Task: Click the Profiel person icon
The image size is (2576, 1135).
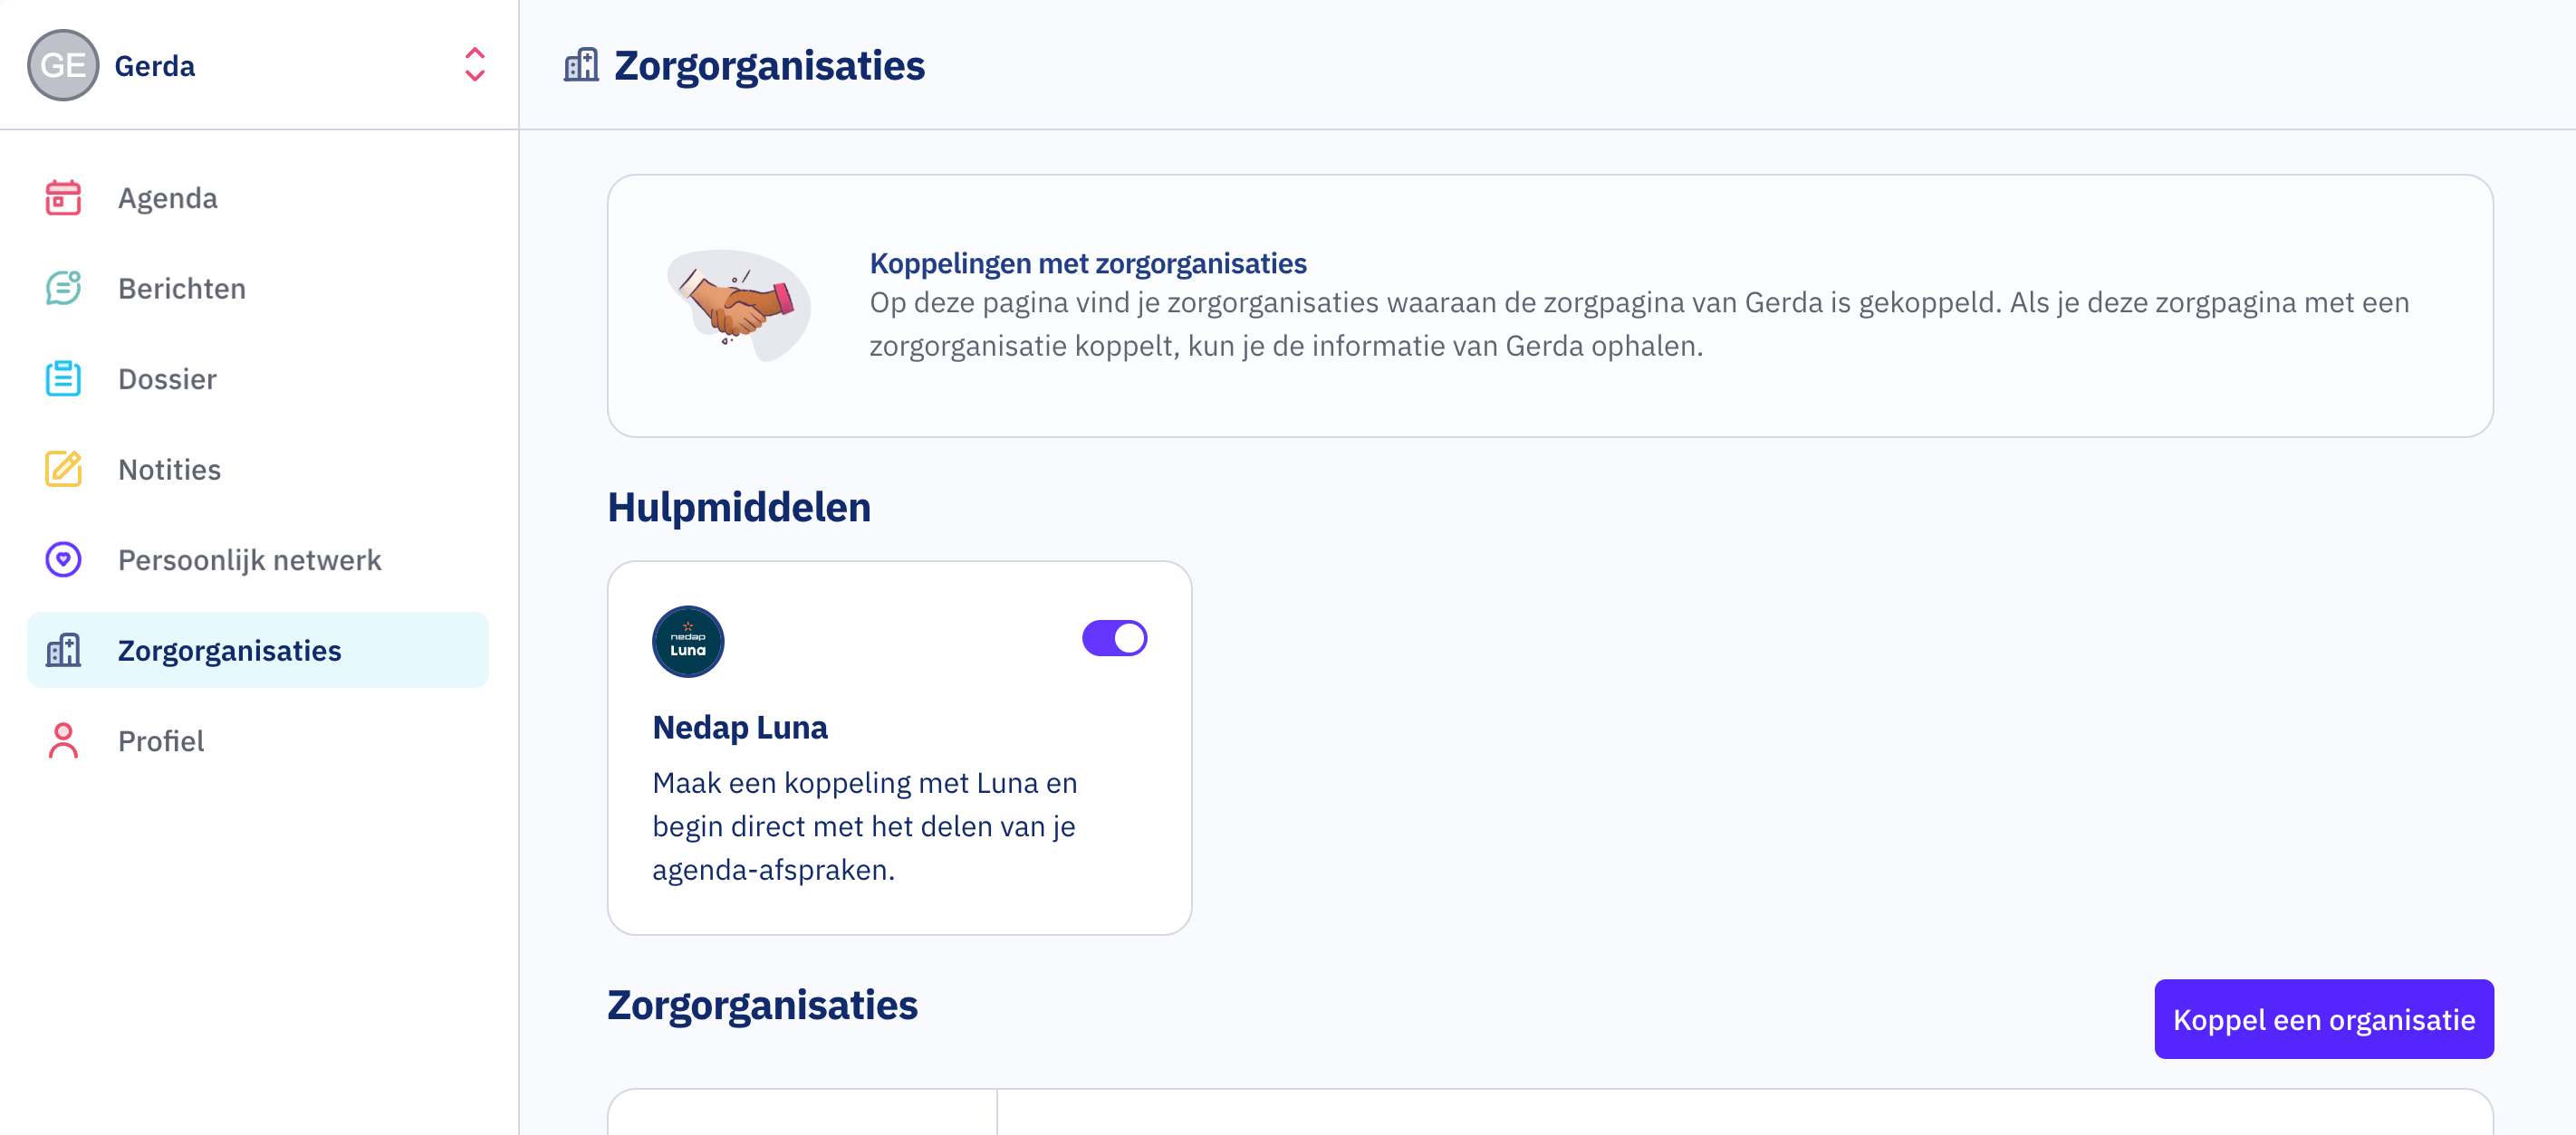Action: [x=63, y=740]
